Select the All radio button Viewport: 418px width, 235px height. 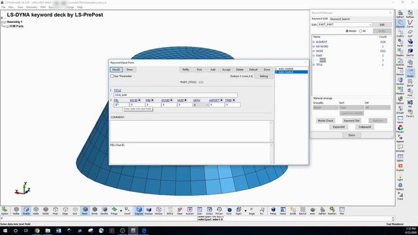[361, 31]
